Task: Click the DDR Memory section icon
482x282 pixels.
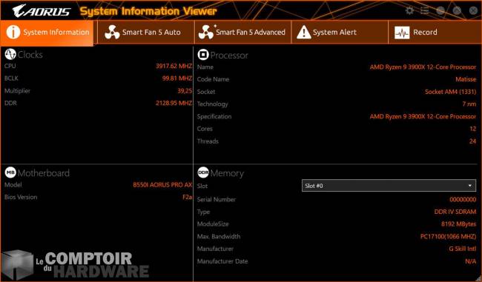Action: click(203, 172)
